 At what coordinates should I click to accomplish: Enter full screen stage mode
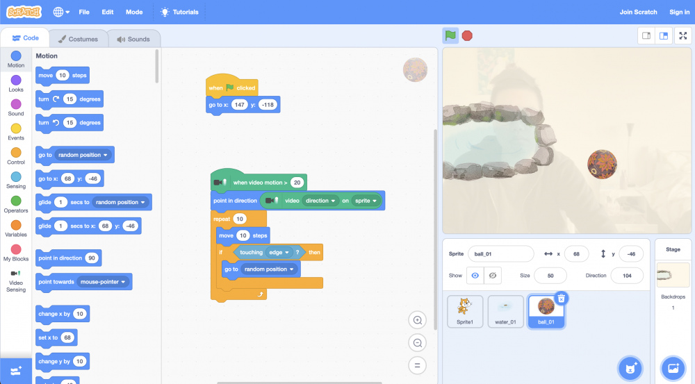683,36
